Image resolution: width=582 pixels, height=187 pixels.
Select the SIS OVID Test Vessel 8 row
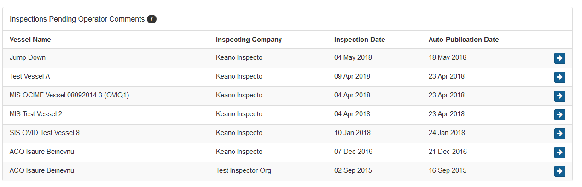[x=287, y=133]
